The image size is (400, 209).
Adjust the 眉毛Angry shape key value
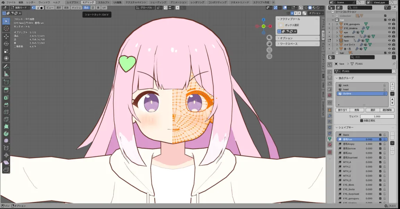tap(369, 144)
